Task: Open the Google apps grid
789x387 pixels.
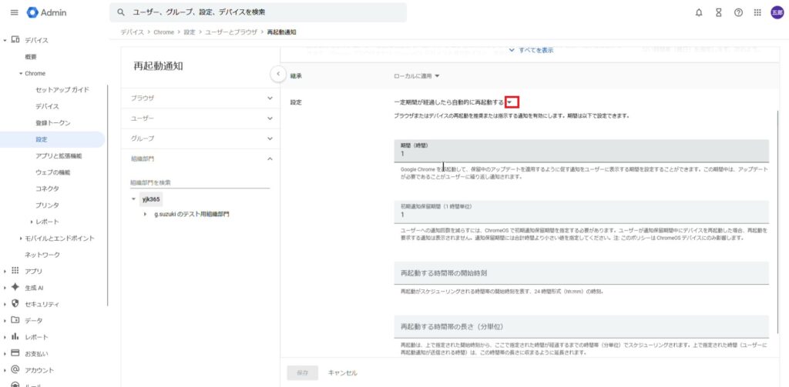Action: click(757, 12)
